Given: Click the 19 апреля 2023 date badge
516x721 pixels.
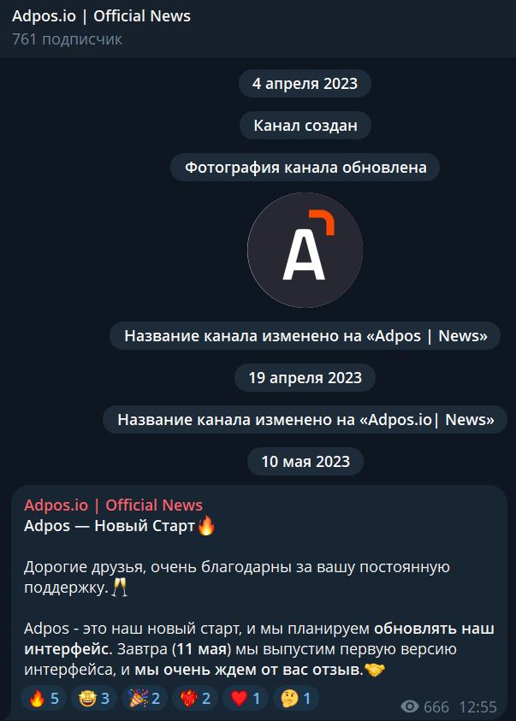Looking at the screenshot, I should pyautogui.click(x=305, y=377).
